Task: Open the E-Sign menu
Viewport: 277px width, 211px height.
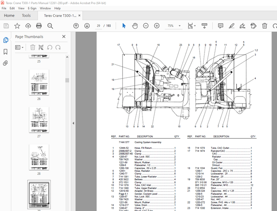Action: [x=32, y=8]
